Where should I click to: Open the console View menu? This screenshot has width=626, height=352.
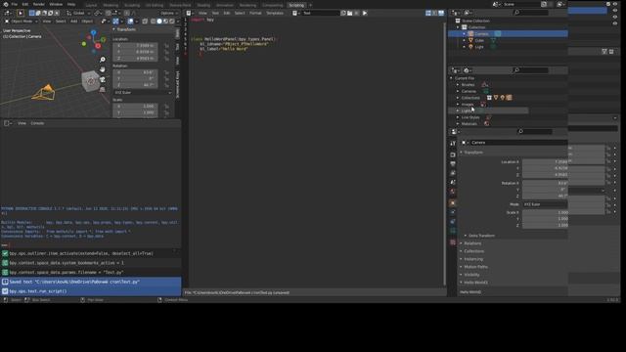(x=22, y=123)
